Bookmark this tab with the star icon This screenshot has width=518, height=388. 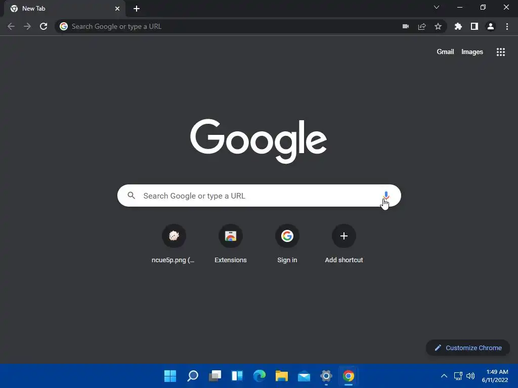(438, 26)
